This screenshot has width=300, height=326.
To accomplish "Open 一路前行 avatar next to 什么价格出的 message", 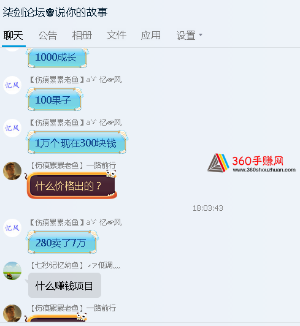I will pos(12,171).
